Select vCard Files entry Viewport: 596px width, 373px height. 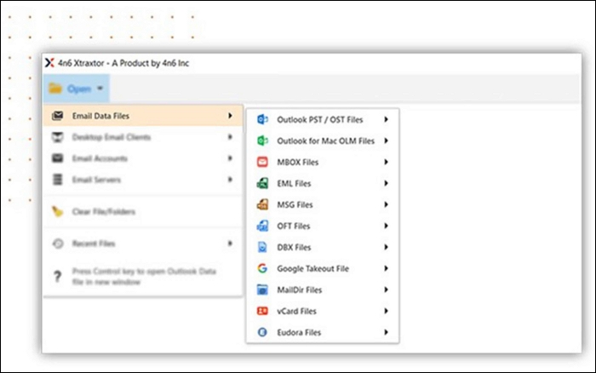pos(323,312)
